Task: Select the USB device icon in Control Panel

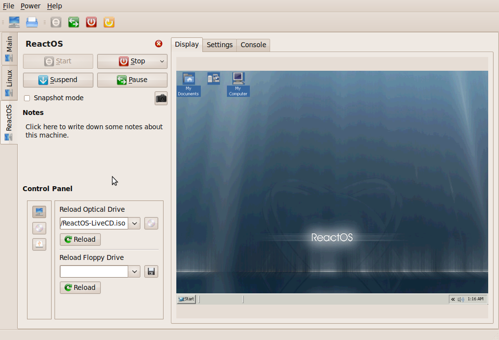Action: coord(39,244)
